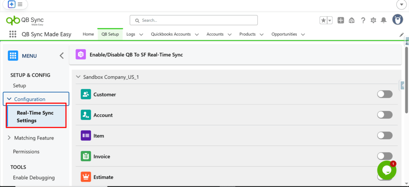
Task: Click Enable Debugging under Tools
Action: pos(34,177)
